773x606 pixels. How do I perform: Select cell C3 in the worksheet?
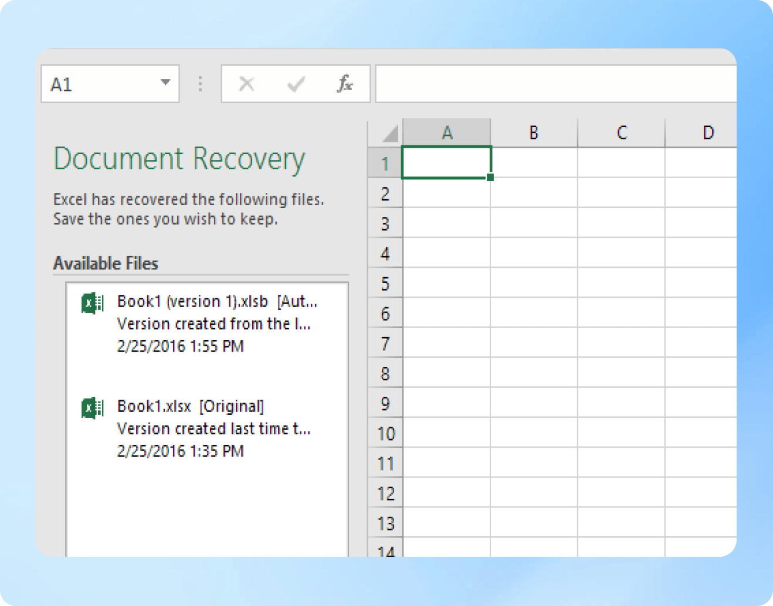621,224
